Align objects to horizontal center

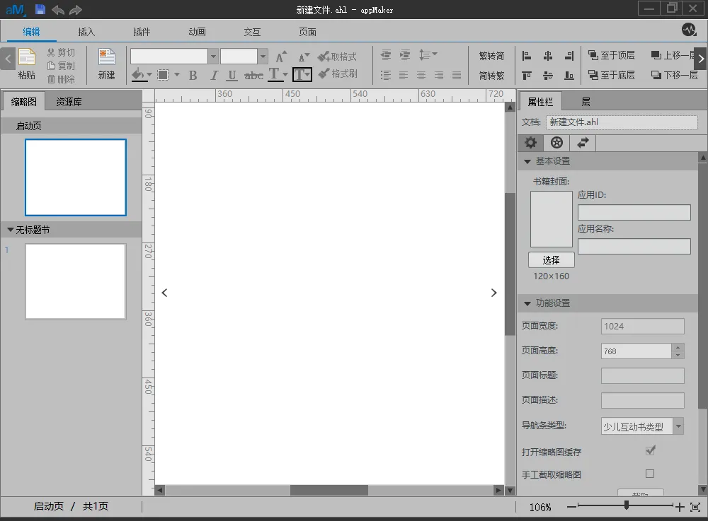pos(548,55)
